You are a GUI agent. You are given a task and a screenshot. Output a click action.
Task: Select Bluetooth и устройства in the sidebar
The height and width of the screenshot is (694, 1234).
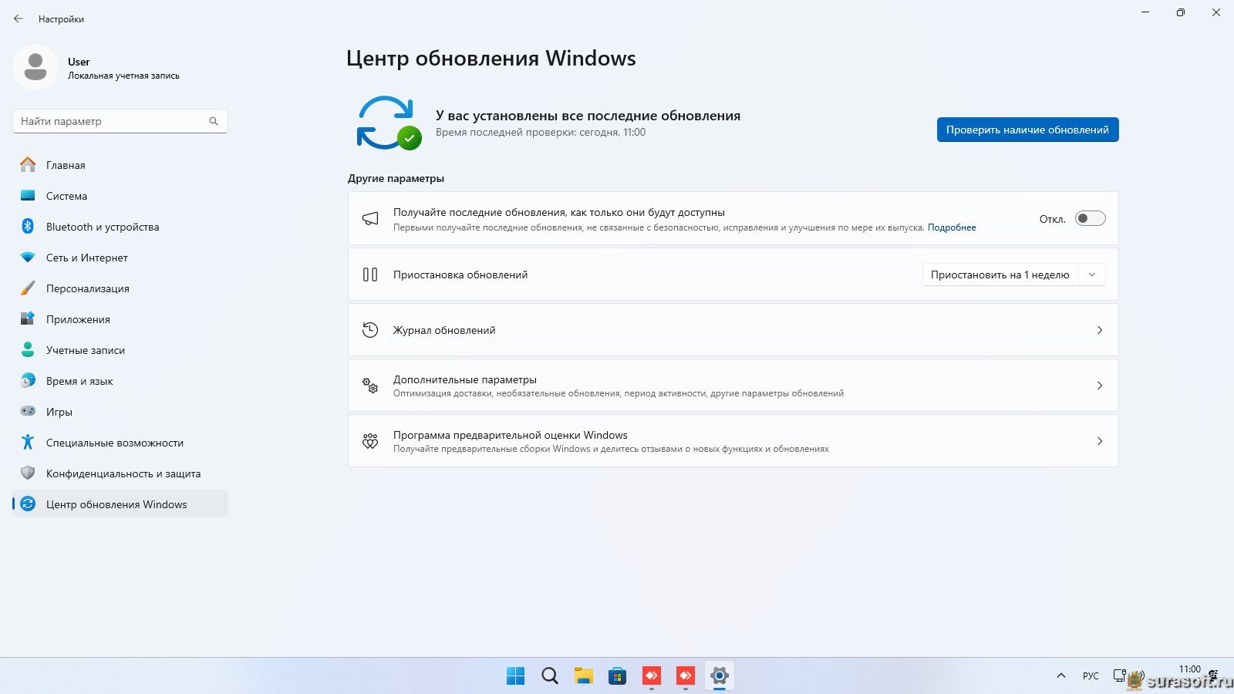tap(120, 227)
